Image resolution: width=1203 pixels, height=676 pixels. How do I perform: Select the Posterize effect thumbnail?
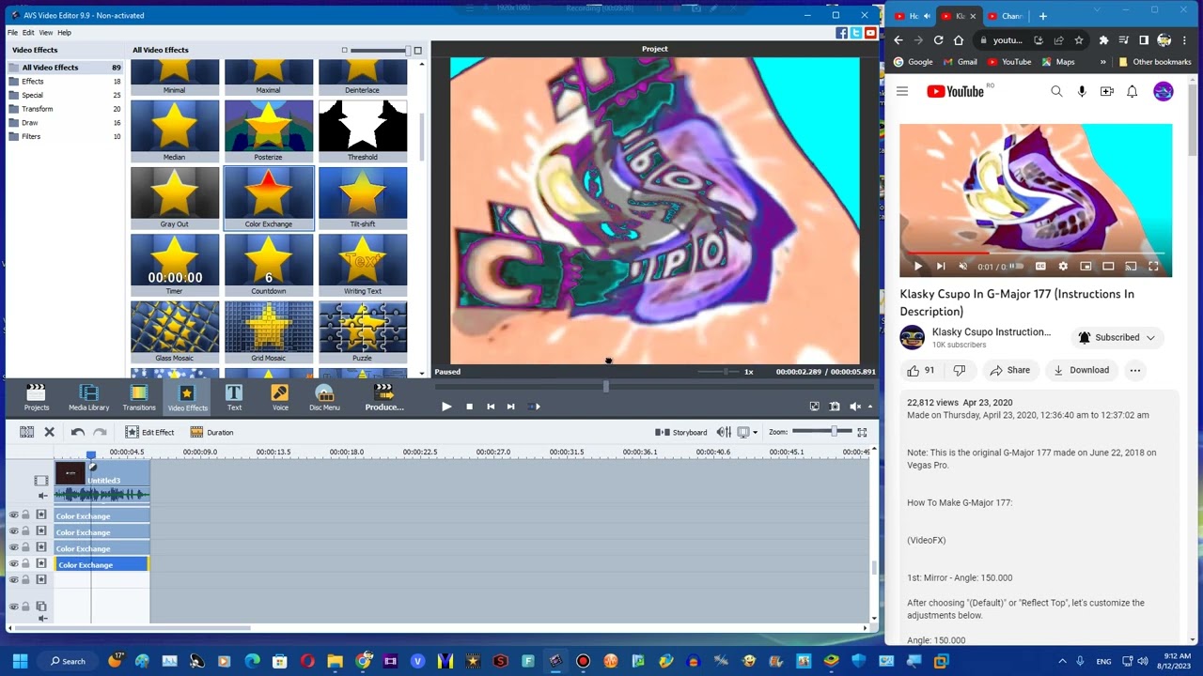click(x=269, y=131)
